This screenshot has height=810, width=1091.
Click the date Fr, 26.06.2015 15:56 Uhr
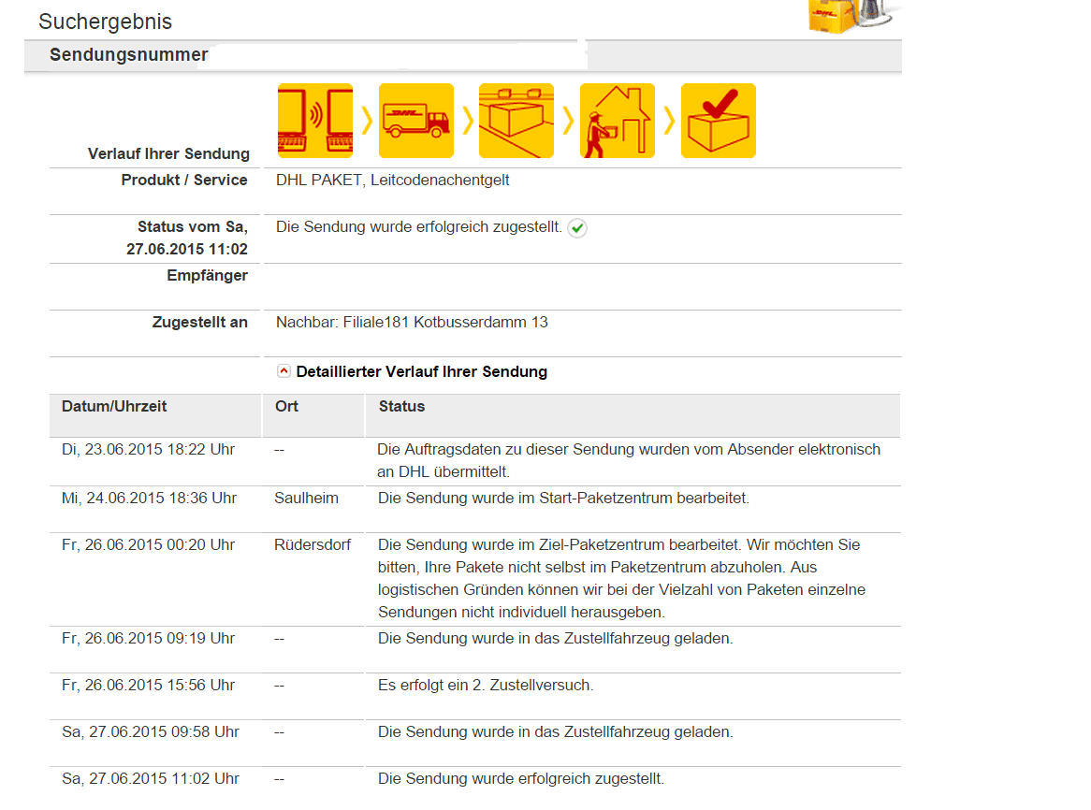point(148,685)
